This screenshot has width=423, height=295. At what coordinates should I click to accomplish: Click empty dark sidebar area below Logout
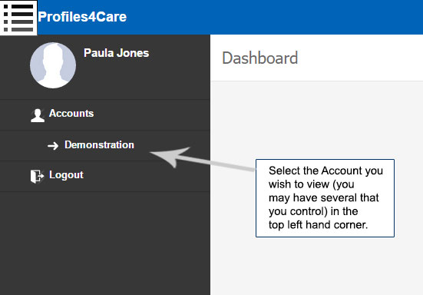105,243
